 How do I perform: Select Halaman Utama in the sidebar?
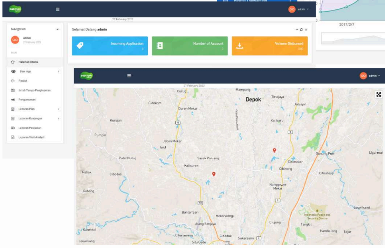(x=28, y=62)
